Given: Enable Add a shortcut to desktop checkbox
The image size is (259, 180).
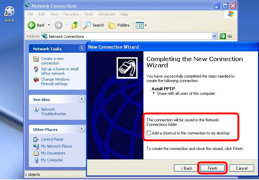Looking at the screenshot, I should [x=149, y=133].
